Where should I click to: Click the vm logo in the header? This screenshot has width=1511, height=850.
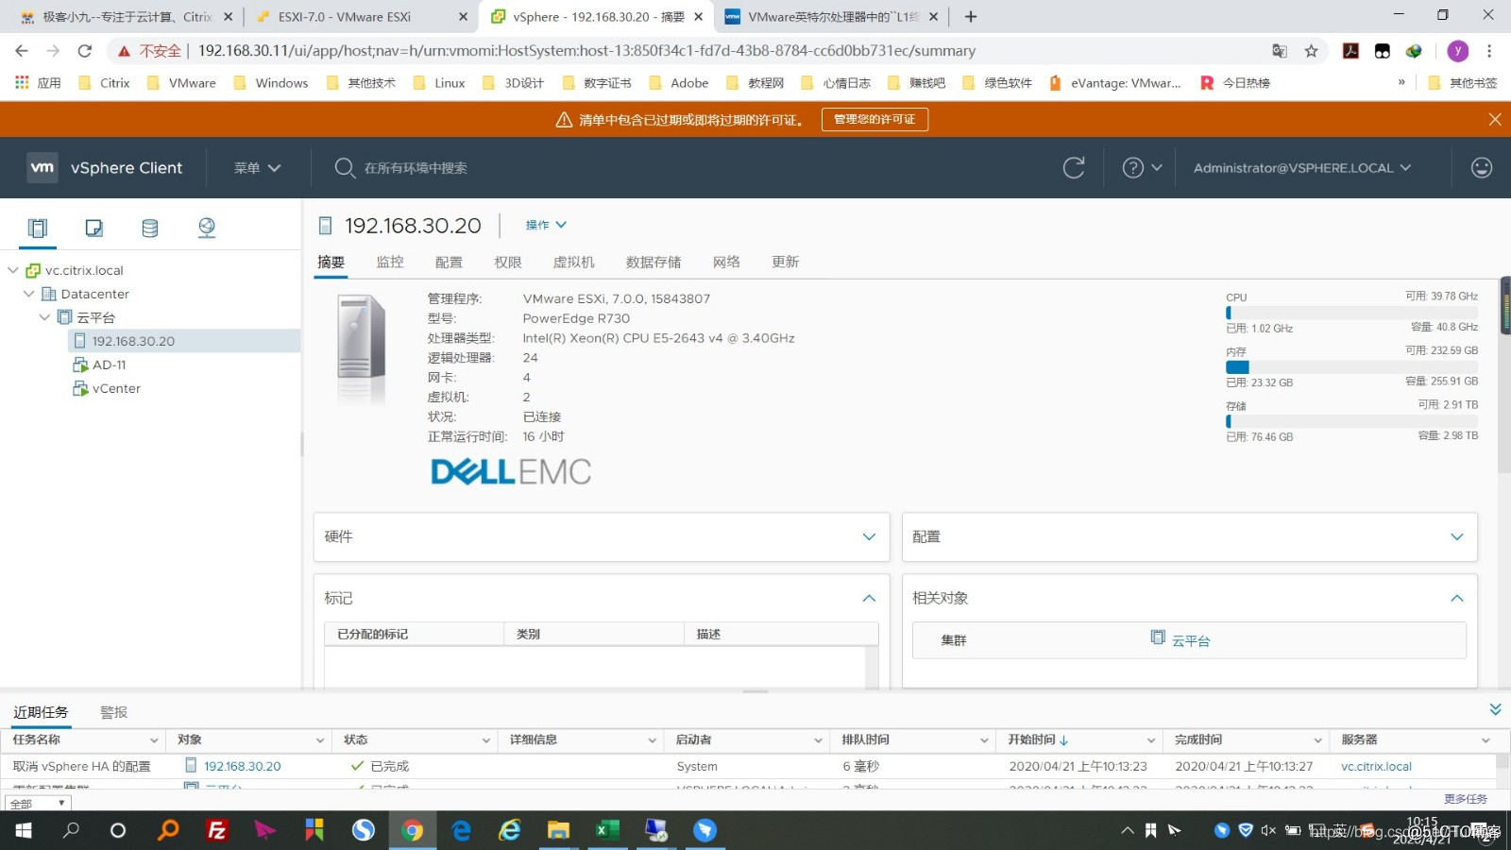42,167
